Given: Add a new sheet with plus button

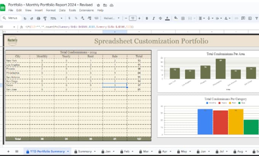Looking at the screenshot, I should click(8, 151).
